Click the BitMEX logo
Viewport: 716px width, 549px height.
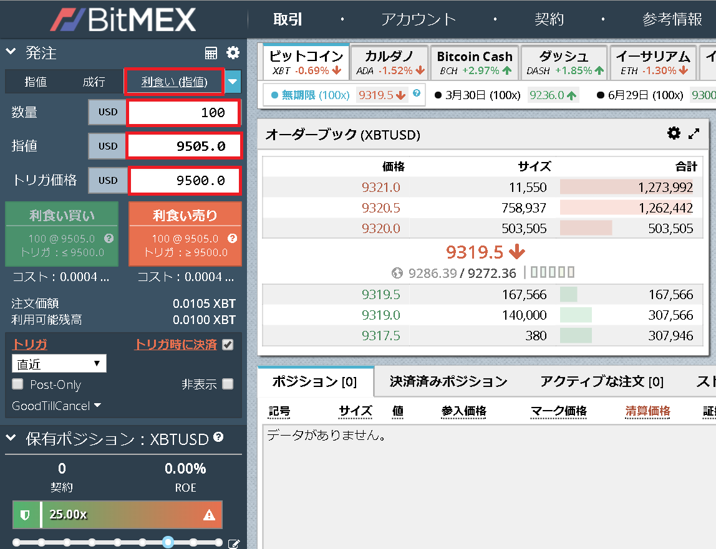[123, 19]
